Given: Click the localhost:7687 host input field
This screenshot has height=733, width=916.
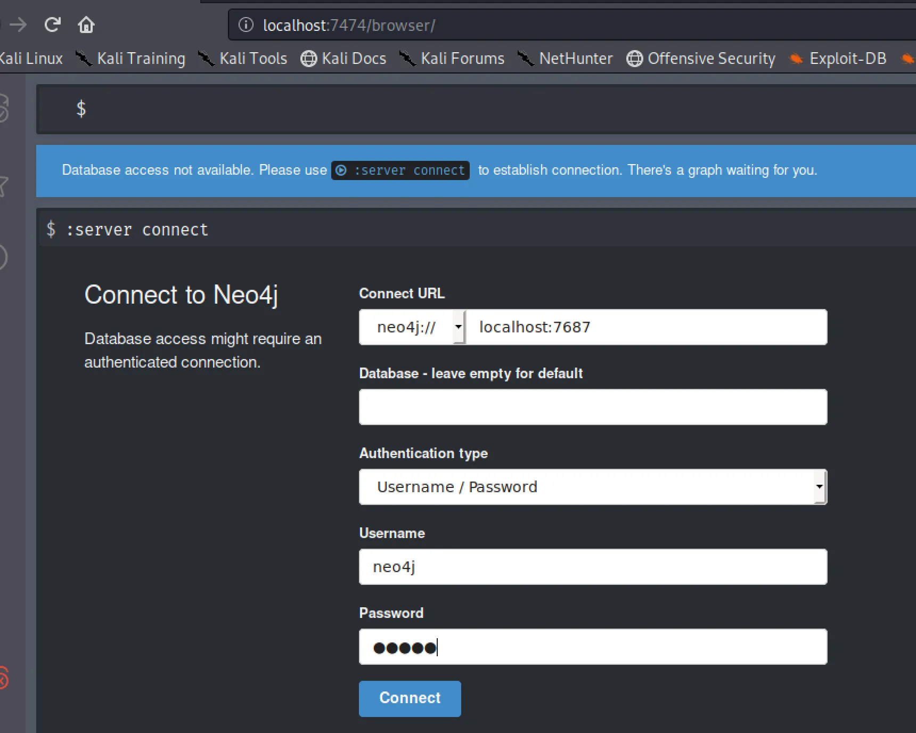Looking at the screenshot, I should coord(645,327).
